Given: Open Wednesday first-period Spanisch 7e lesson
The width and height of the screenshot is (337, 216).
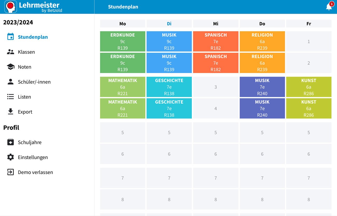Looking at the screenshot, I should (x=216, y=41).
